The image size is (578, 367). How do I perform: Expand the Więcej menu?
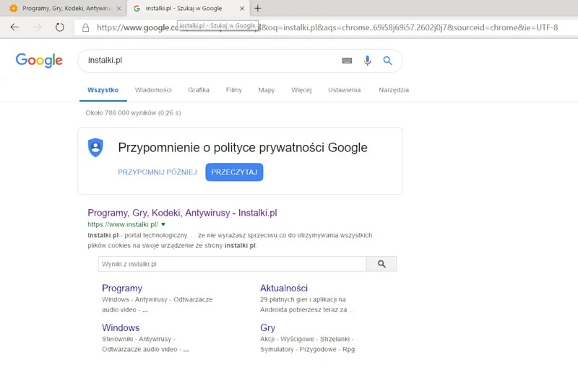click(301, 90)
